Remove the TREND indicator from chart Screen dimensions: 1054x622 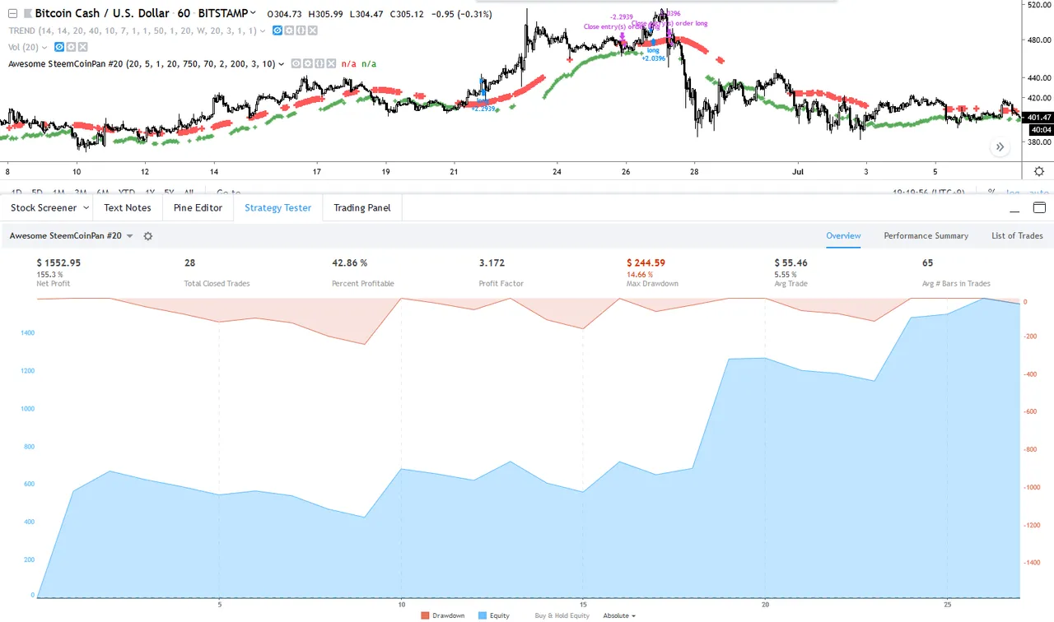[x=313, y=30]
